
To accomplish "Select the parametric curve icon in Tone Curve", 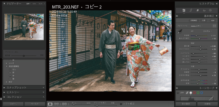I will tap(187, 93).
